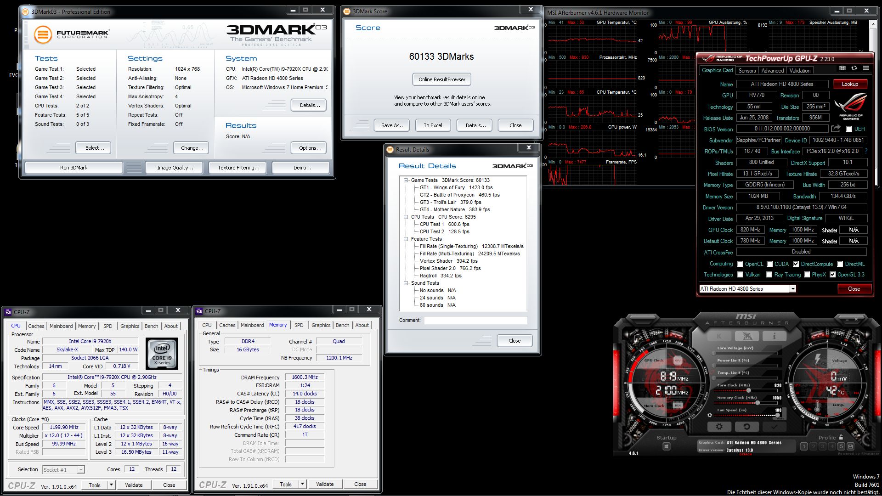
Task: Collapse the Sound Tests tree node
Action: [406, 283]
